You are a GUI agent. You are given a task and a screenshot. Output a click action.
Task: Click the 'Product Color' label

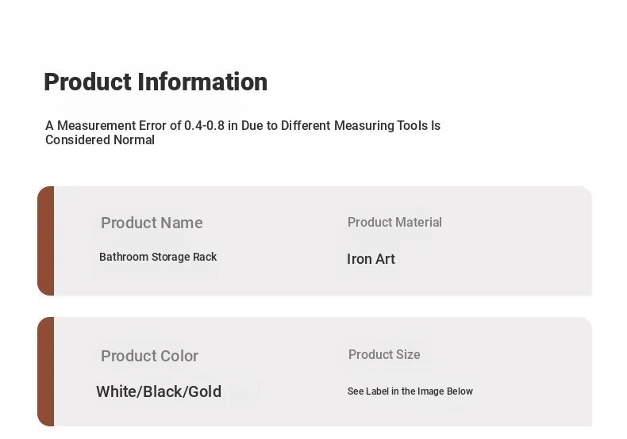(x=149, y=356)
